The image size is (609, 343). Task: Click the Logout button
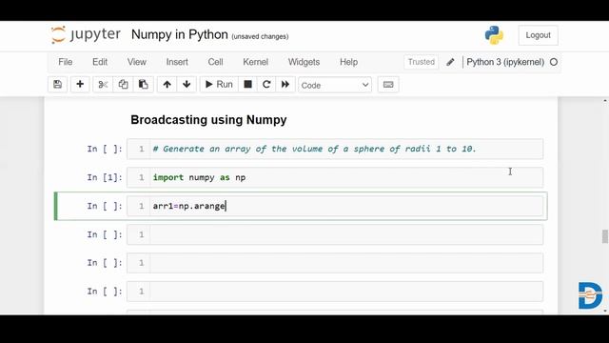pos(538,35)
